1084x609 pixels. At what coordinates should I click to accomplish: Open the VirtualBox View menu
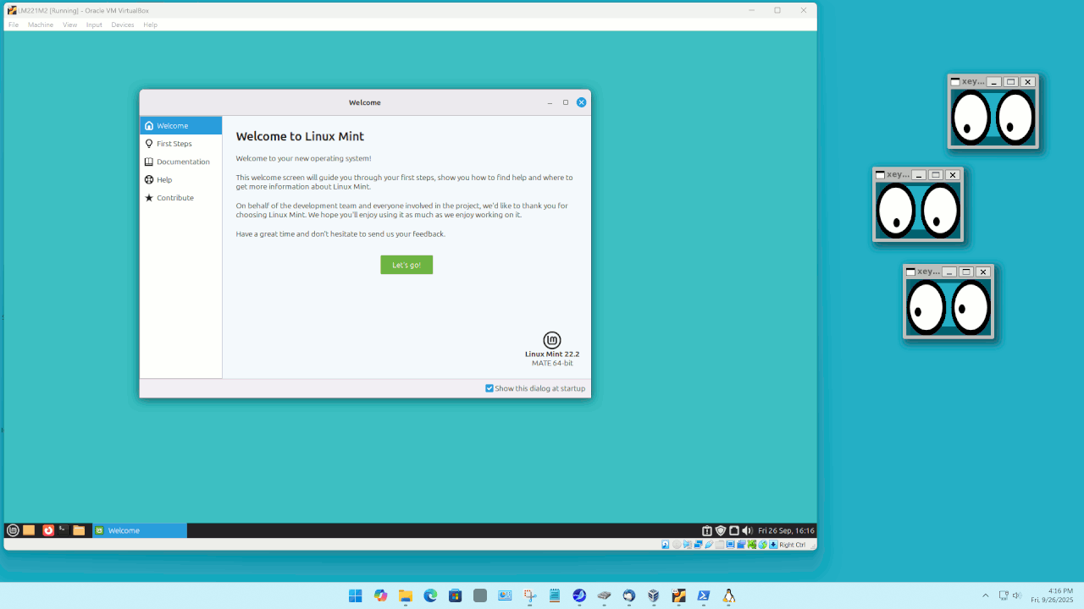pyautogui.click(x=69, y=25)
